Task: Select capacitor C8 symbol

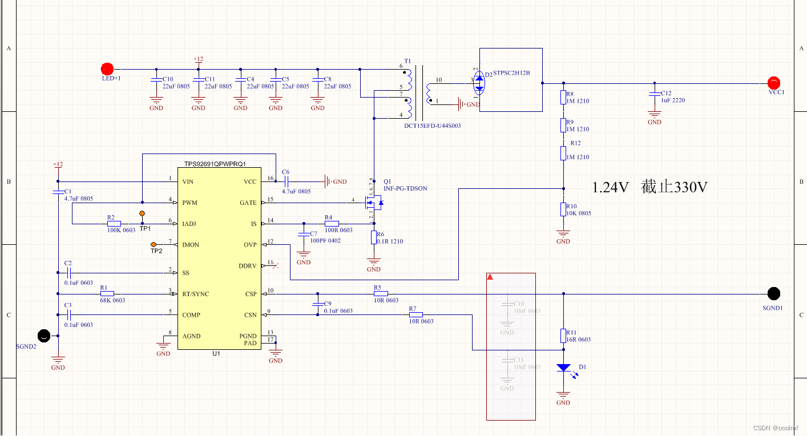Action: (317, 80)
